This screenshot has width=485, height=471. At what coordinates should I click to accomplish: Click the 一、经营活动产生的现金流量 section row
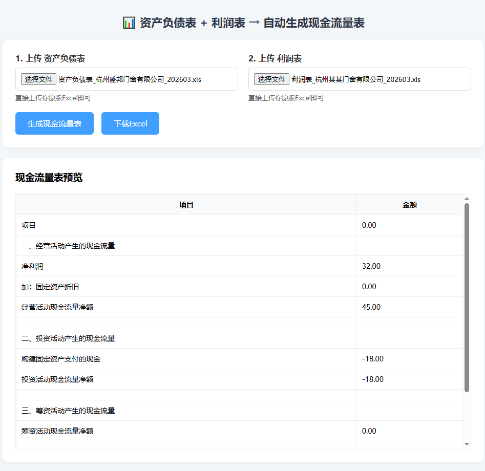click(x=239, y=246)
